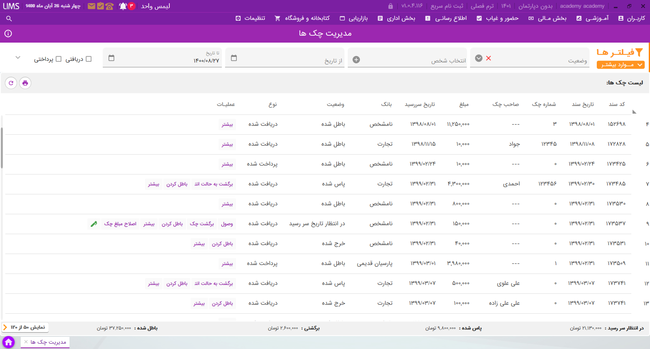This screenshot has width=650, height=349.
Task: Click the از تاریخ date field
Action: point(285,58)
